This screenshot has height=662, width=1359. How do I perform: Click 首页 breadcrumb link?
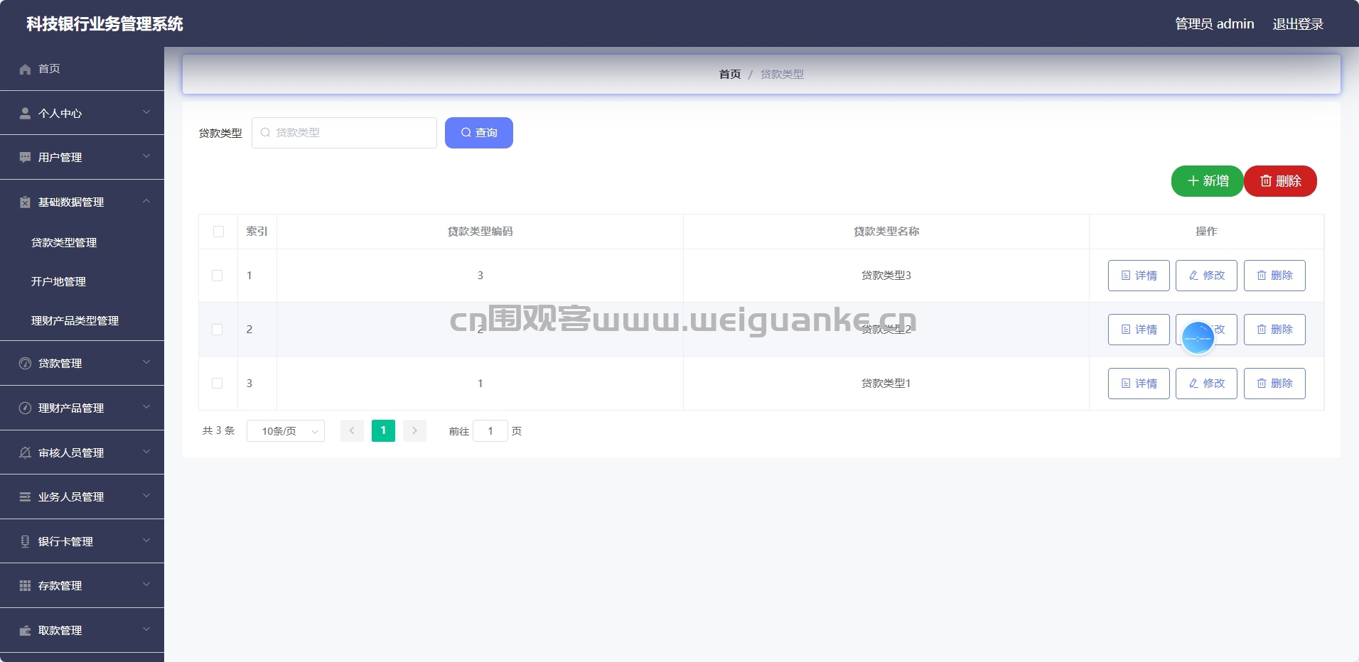pyautogui.click(x=730, y=75)
